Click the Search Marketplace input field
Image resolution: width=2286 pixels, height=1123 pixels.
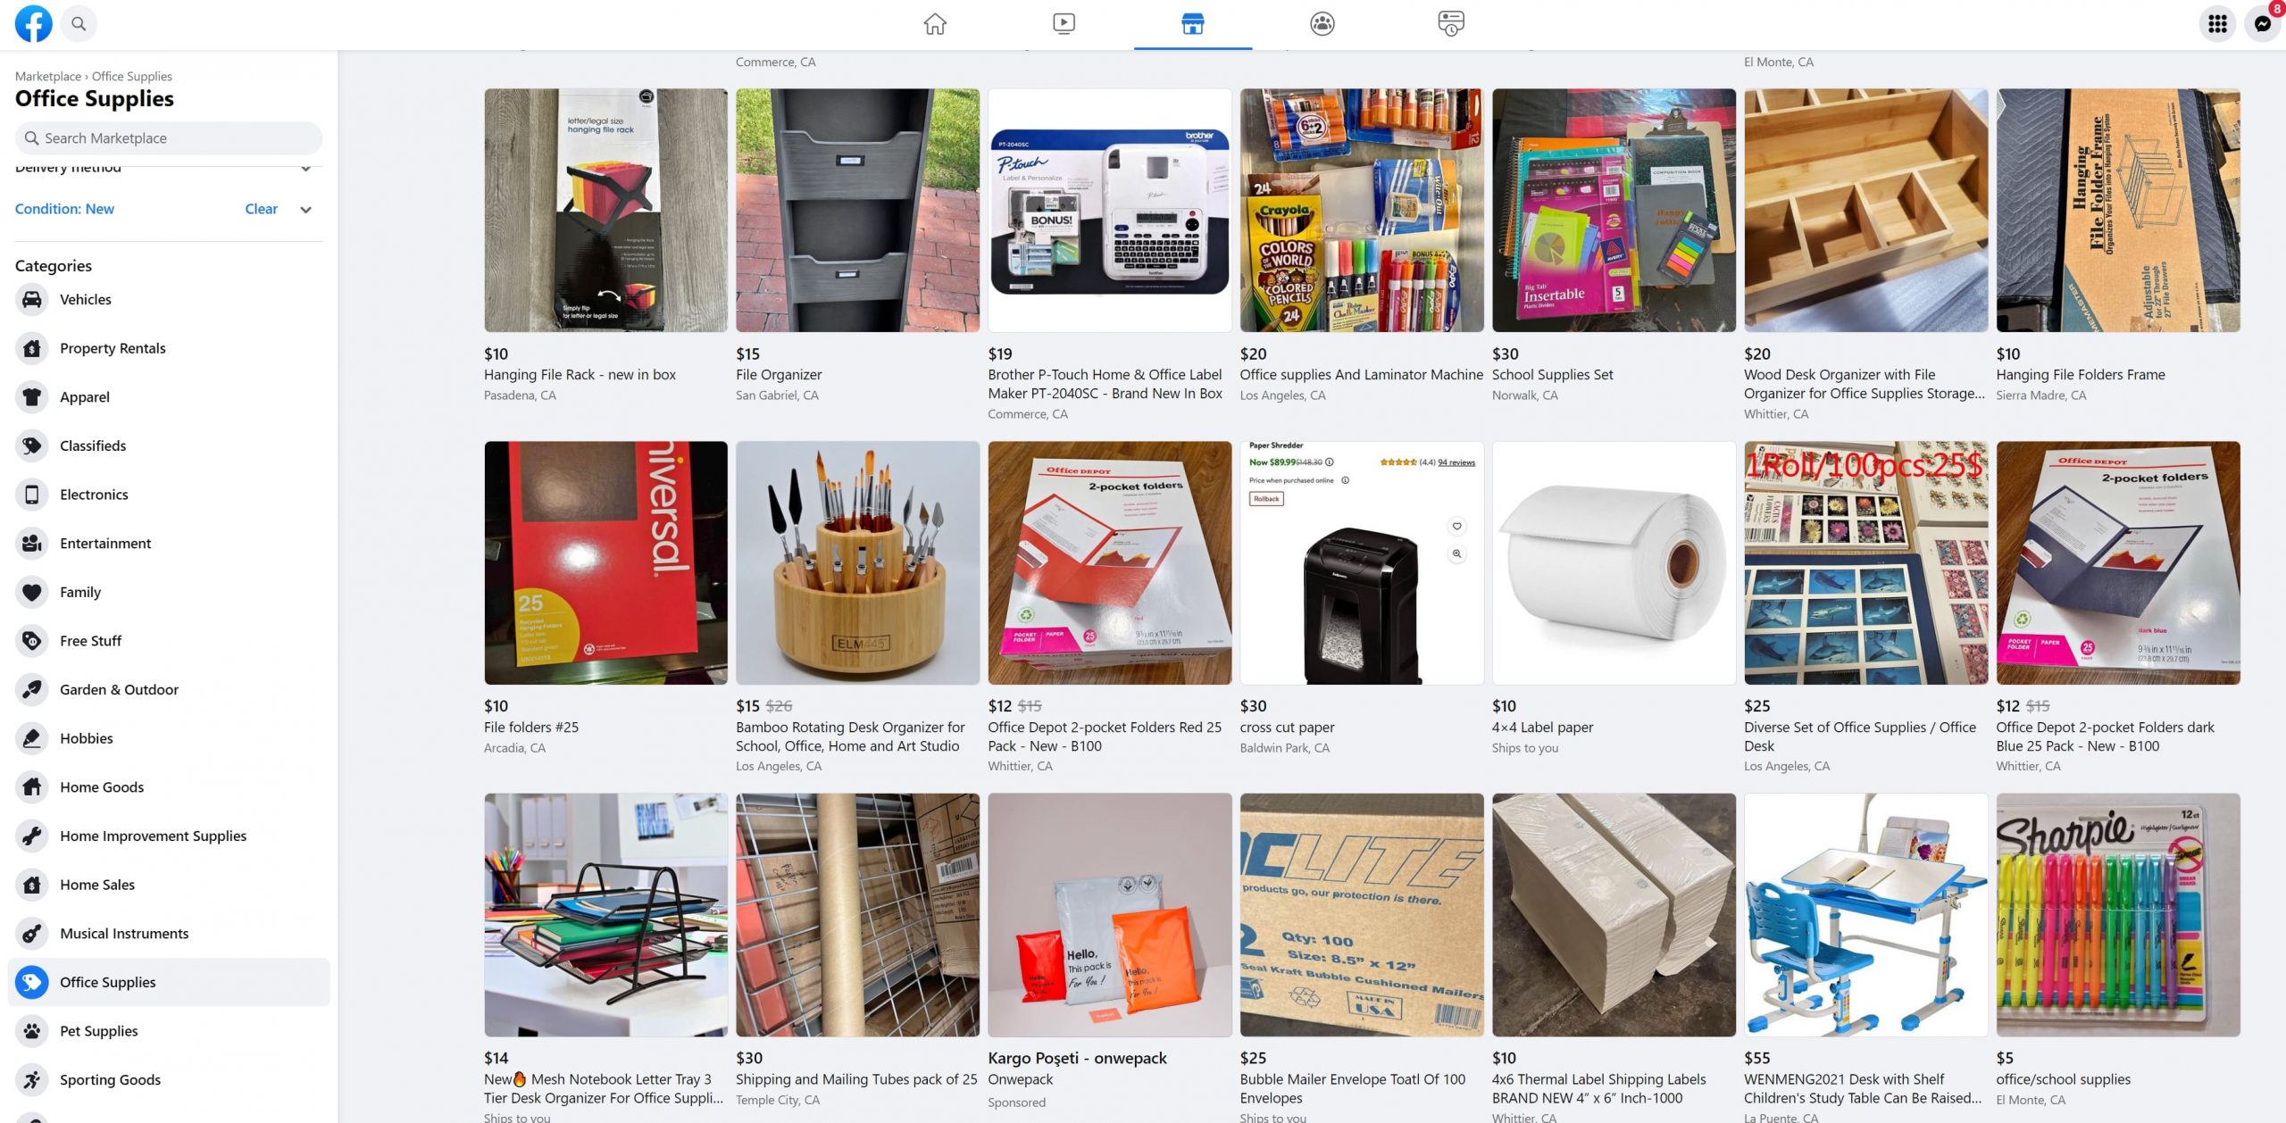tap(168, 137)
